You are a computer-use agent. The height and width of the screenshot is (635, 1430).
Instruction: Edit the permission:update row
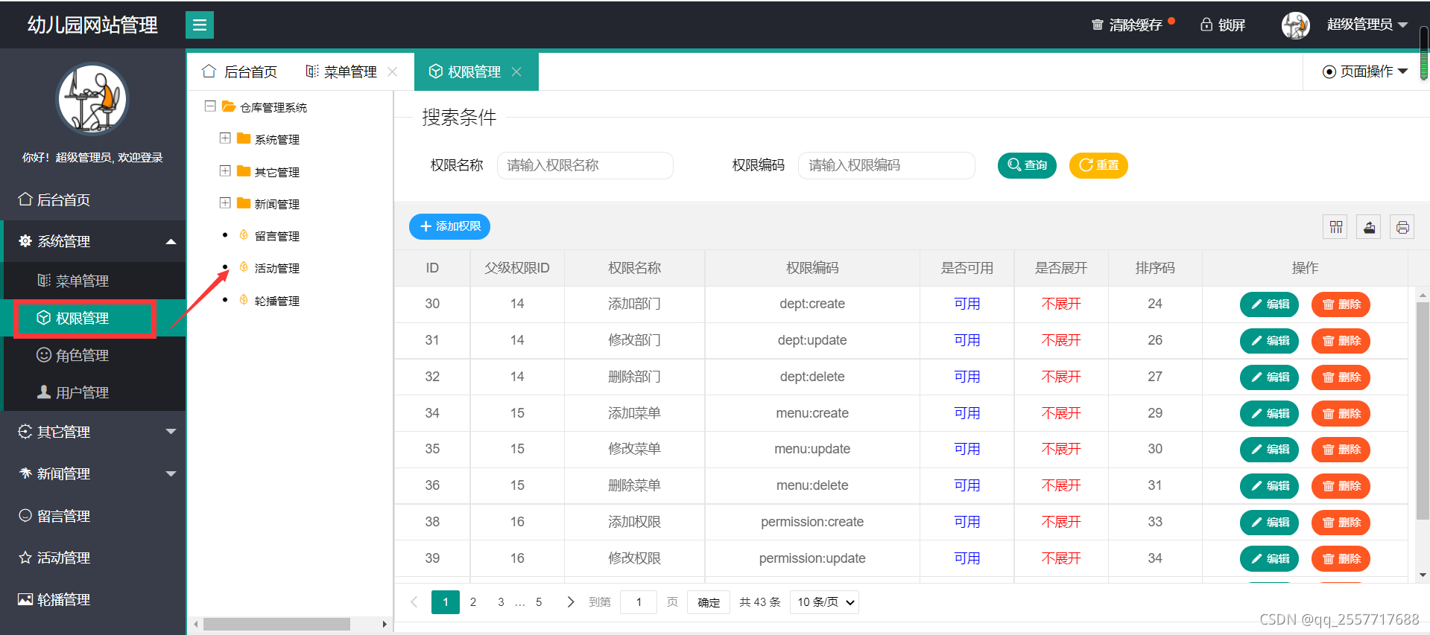tap(1269, 559)
